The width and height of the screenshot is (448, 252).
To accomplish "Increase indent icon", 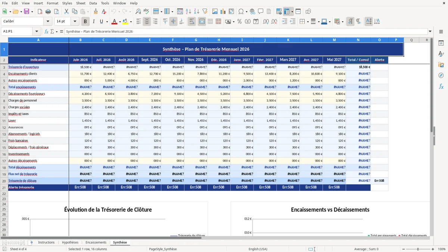I will click(x=284, y=22).
